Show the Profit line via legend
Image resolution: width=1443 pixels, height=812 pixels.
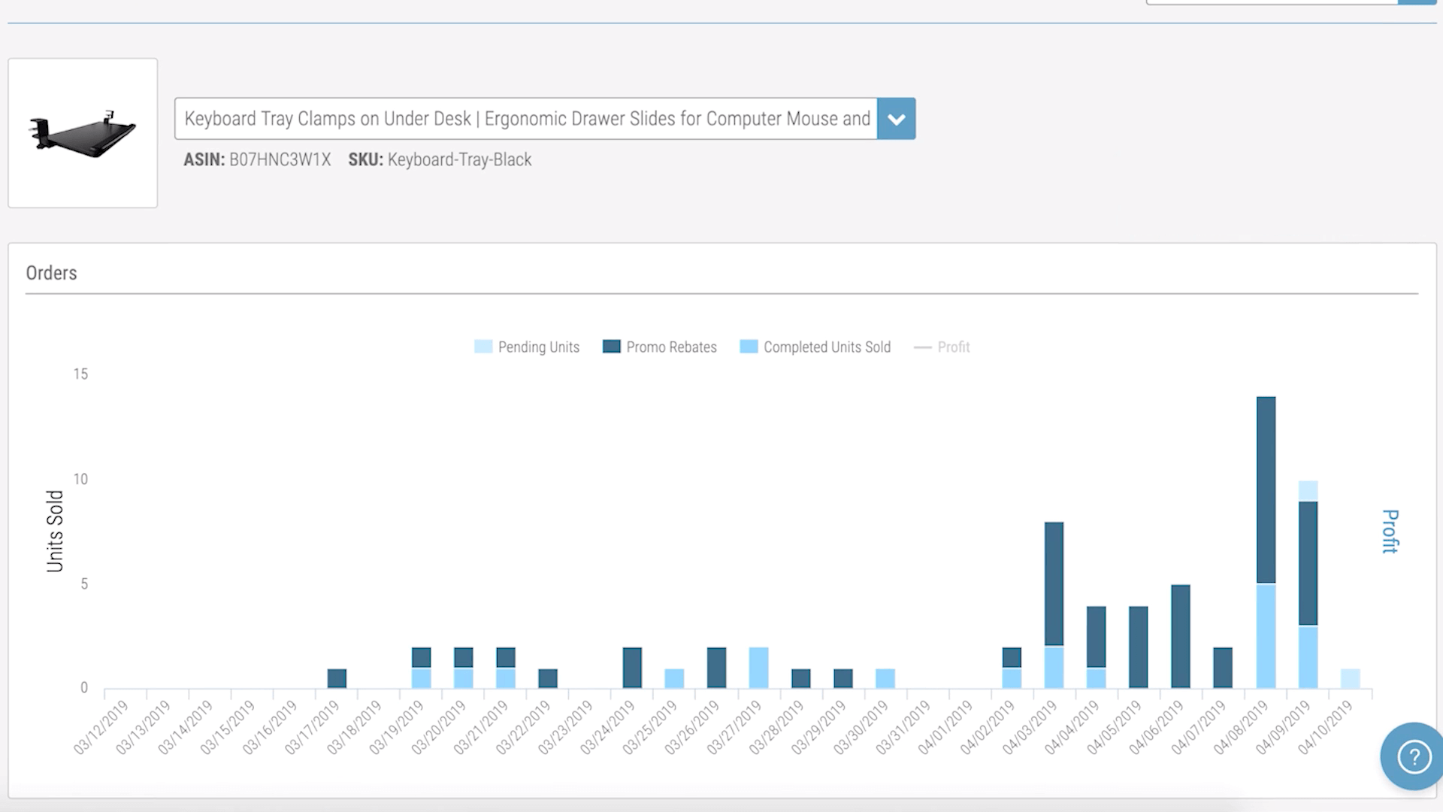[x=953, y=347]
